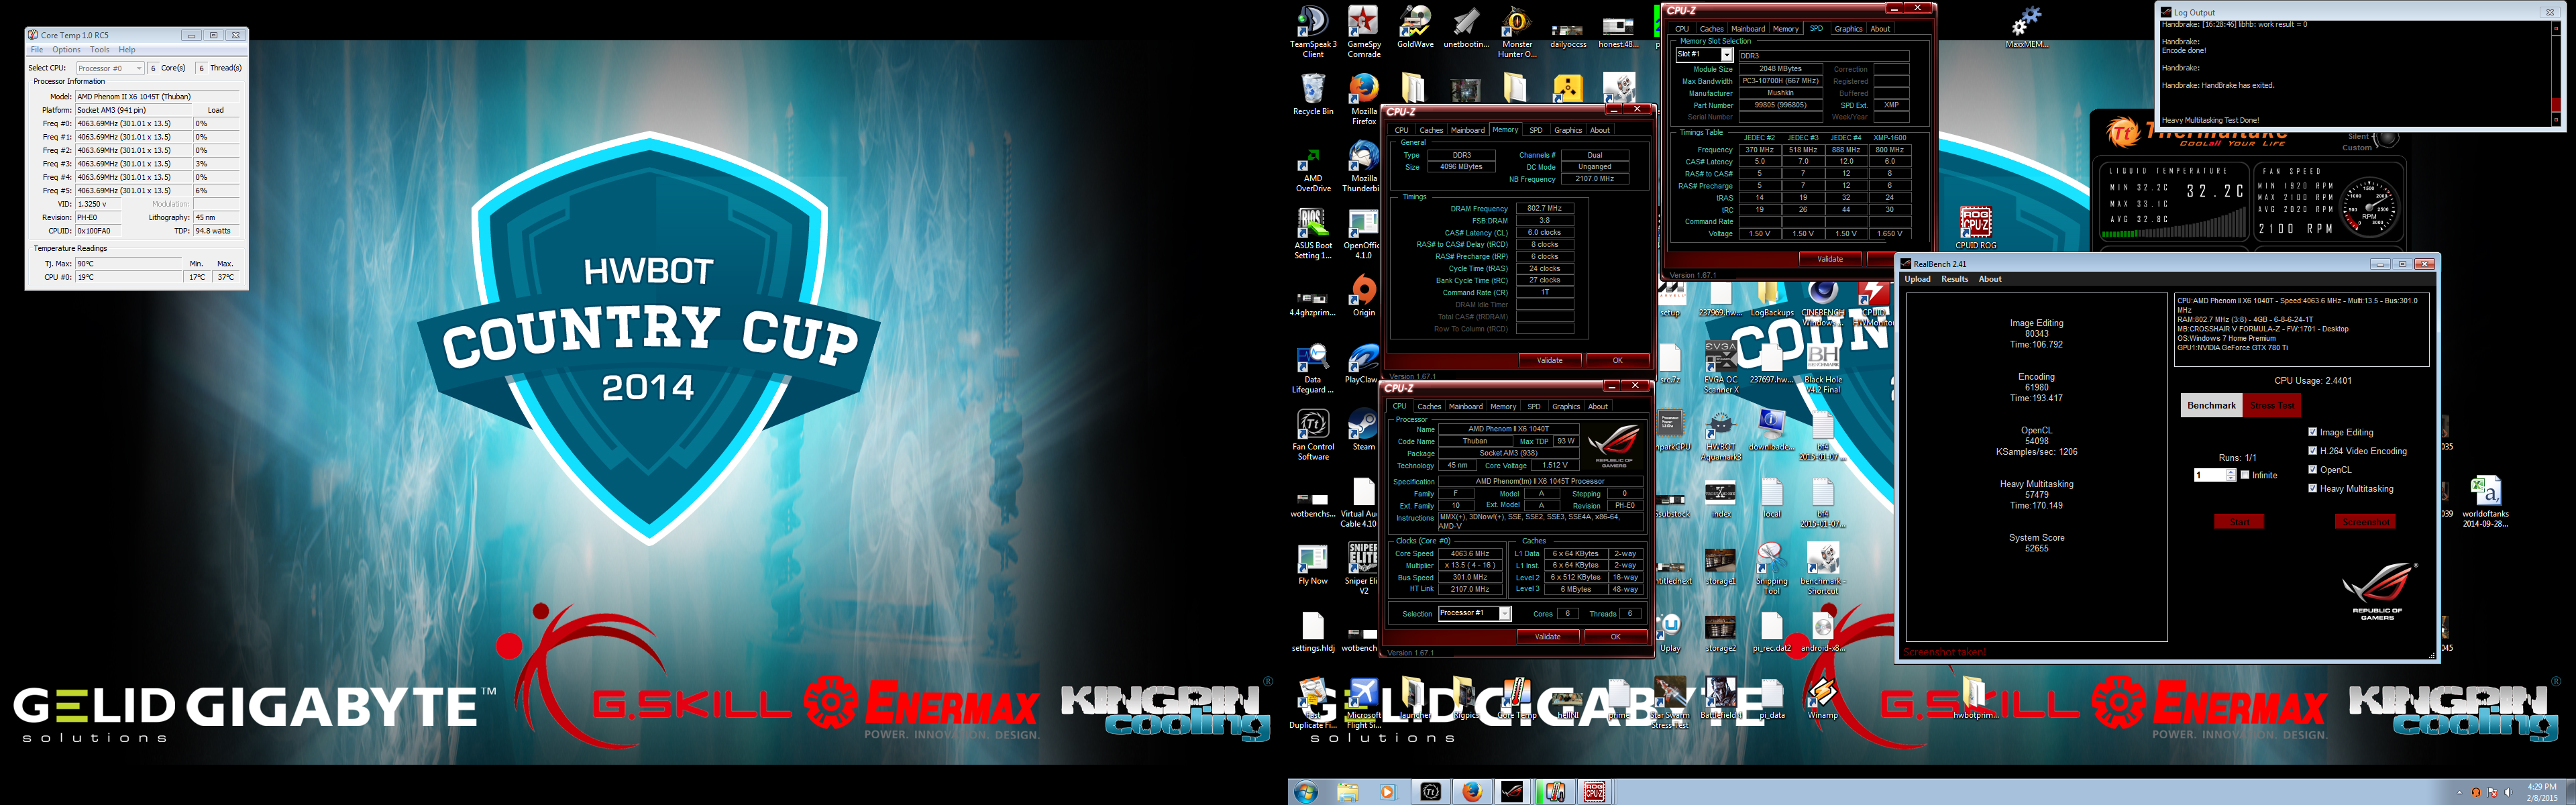Click the Screenshot button in RealBench

[x=2365, y=522]
